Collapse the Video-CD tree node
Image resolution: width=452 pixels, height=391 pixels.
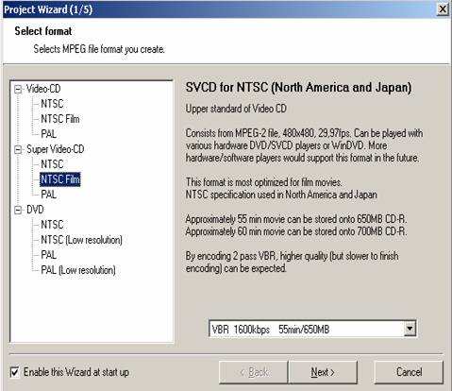pos(18,90)
